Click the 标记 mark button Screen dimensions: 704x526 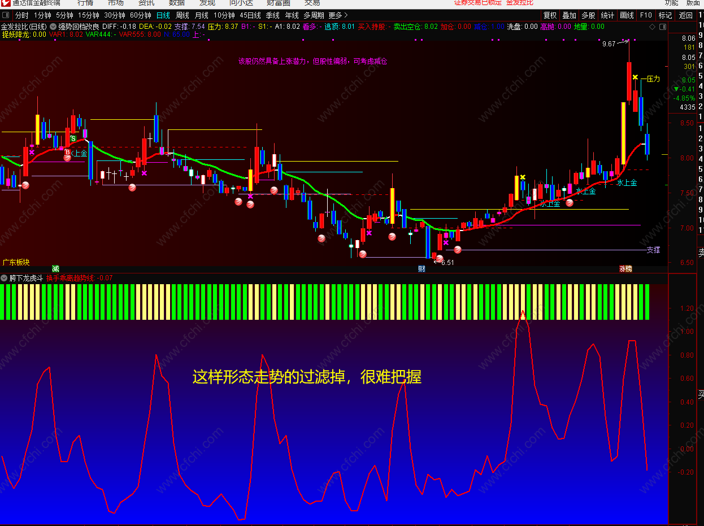pos(666,15)
